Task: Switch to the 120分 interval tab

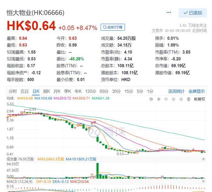Action: [x=91, y=91]
